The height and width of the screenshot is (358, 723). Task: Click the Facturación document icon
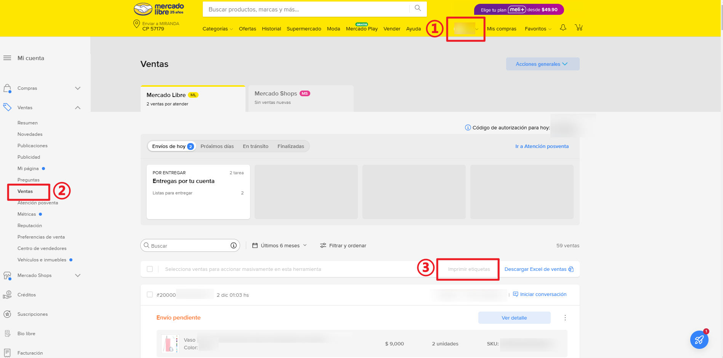(x=7, y=353)
